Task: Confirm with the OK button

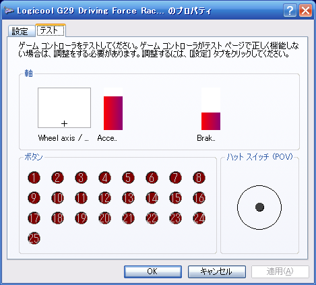Action: point(153,272)
